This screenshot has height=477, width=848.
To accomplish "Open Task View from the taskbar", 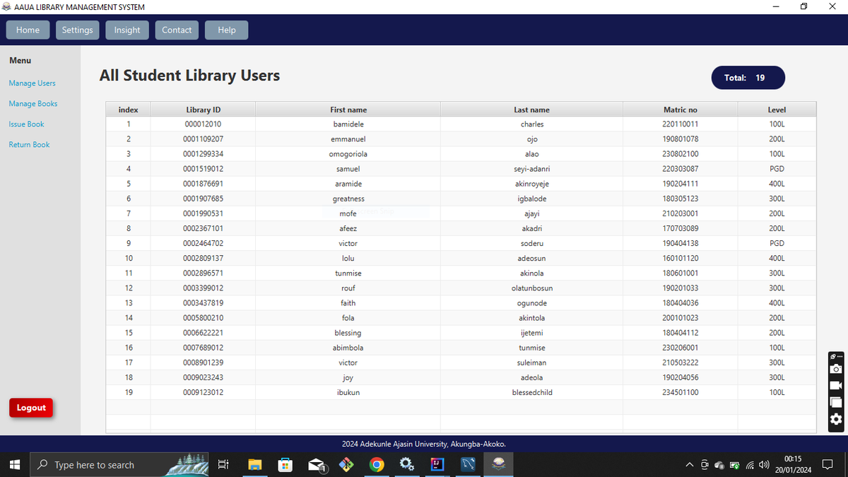I will (x=223, y=464).
